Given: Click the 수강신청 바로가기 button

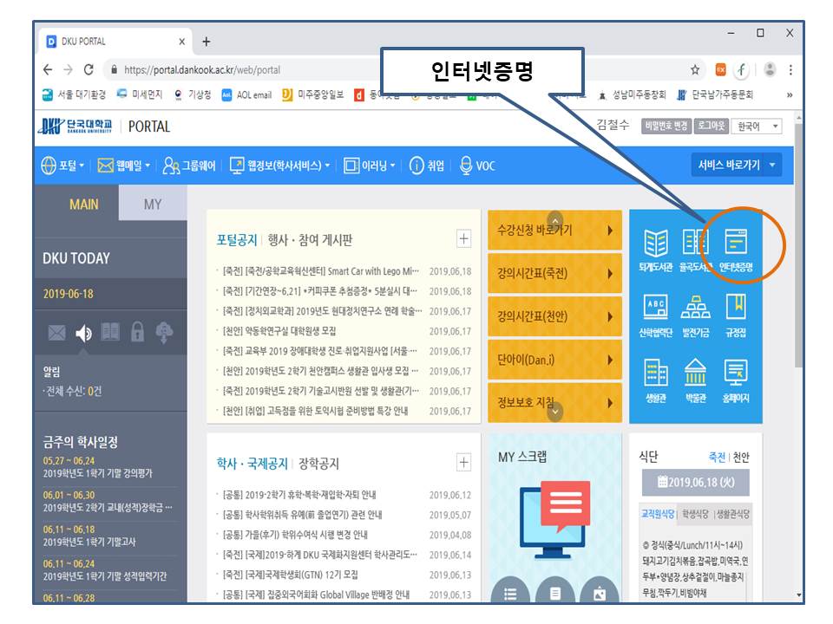Looking at the screenshot, I should [554, 231].
